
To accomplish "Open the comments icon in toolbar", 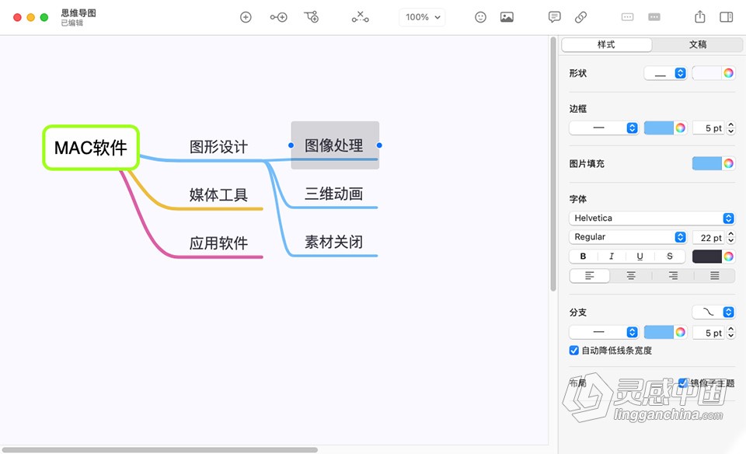I will click(553, 16).
